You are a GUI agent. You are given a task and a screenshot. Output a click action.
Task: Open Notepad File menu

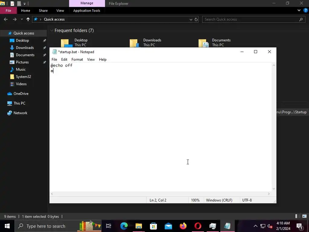click(x=54, y=60)
